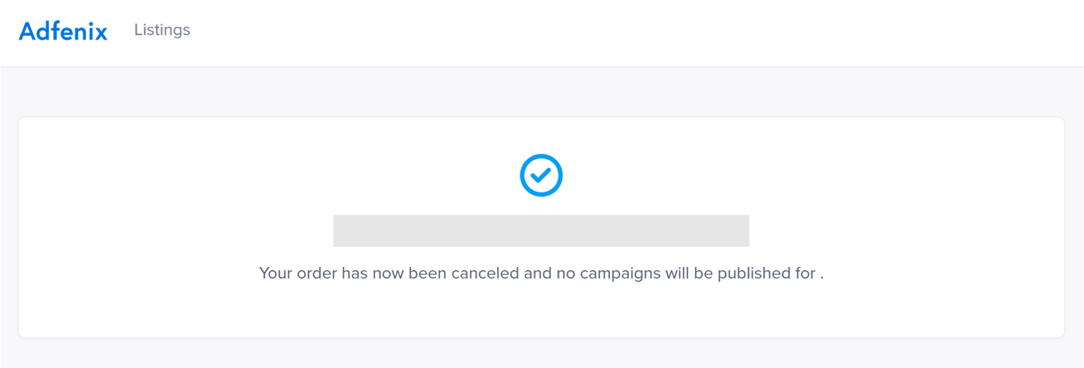Click the word "now" in the message

pyautogui.click(x=388, y=274)
